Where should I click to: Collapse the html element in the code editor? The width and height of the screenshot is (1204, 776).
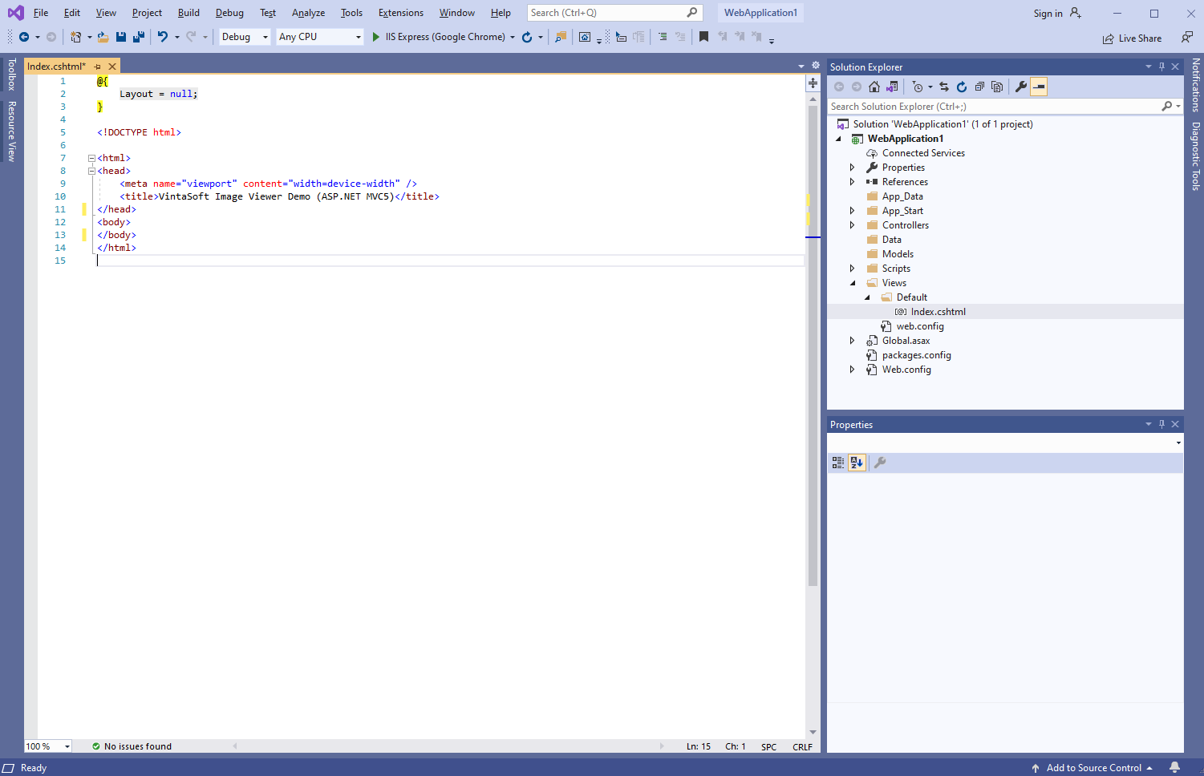91,158
